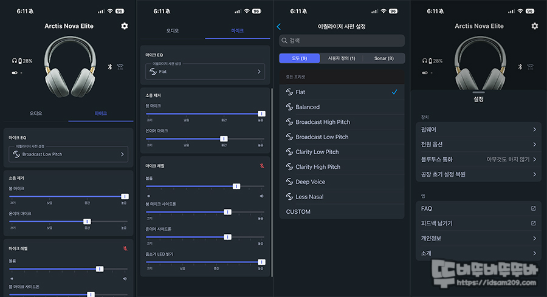547x297 pixels.
Task: Click the 온이어 마이크 slider on second screen
Action: pos(205,138)
